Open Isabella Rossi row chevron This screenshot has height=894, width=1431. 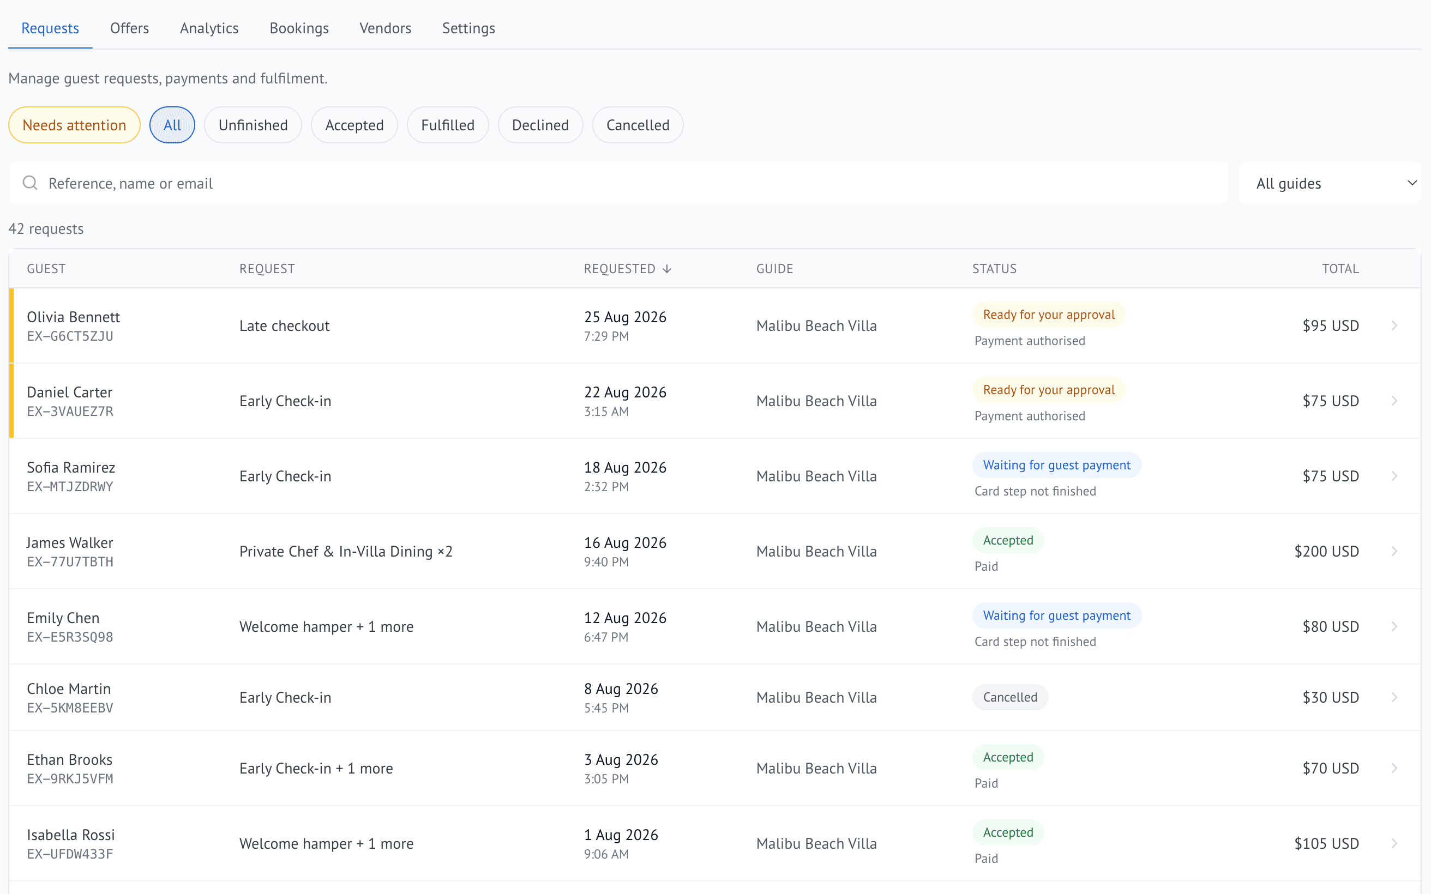(x=1394, y=843)
